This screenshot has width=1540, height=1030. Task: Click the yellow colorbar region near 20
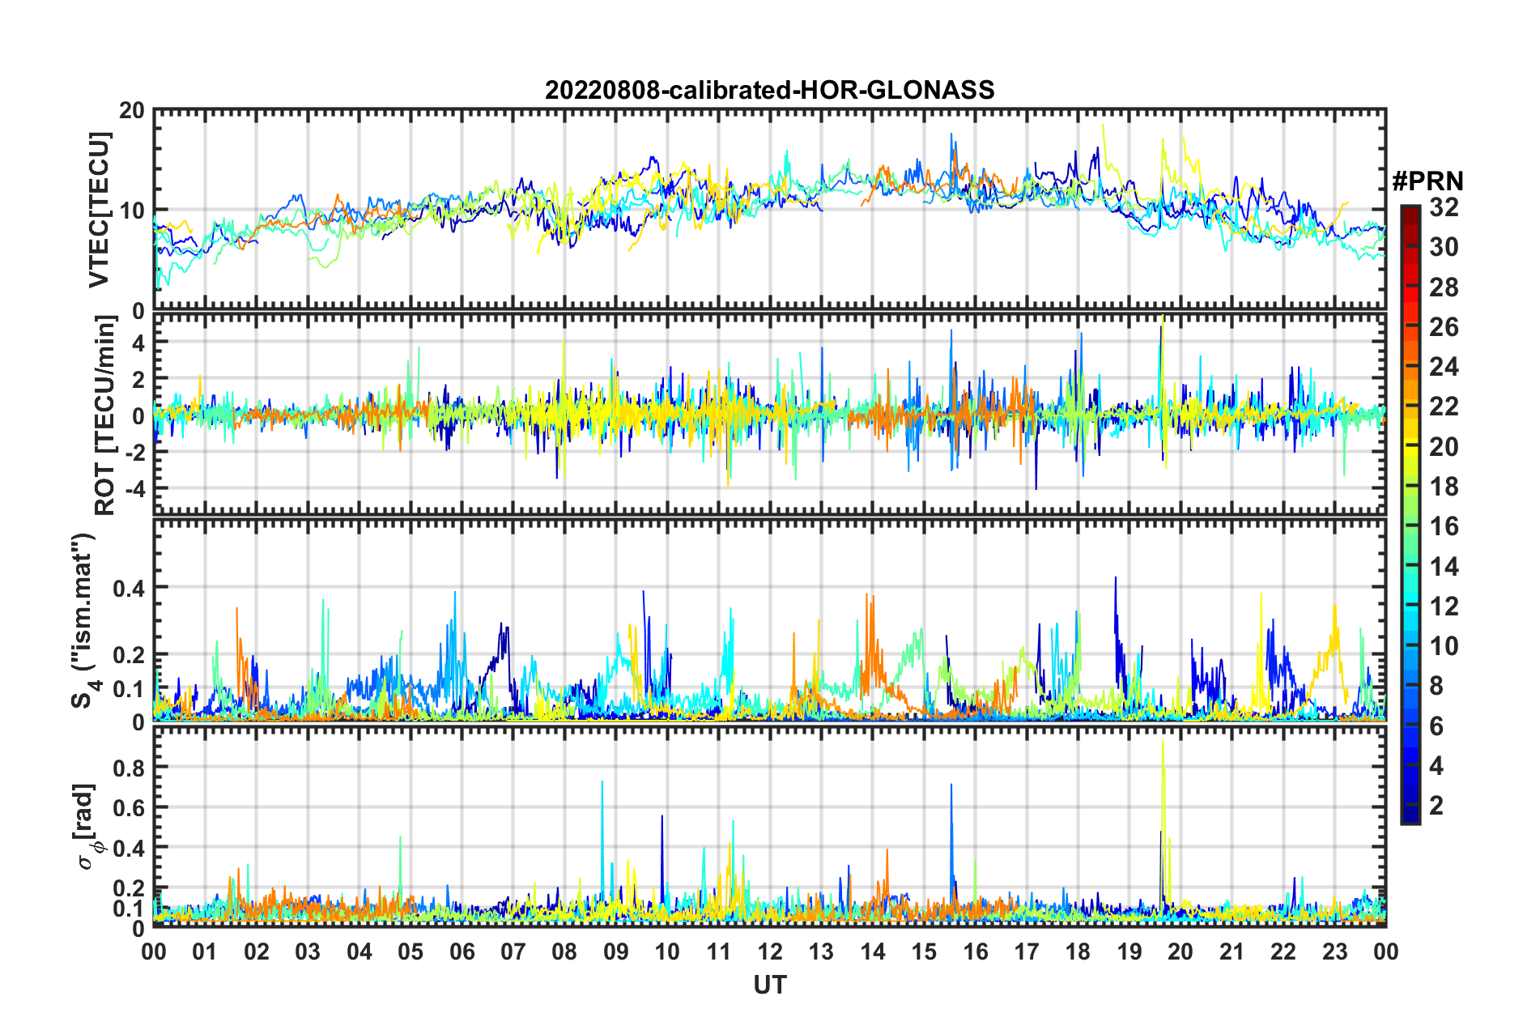click(x=1410, y=447)
